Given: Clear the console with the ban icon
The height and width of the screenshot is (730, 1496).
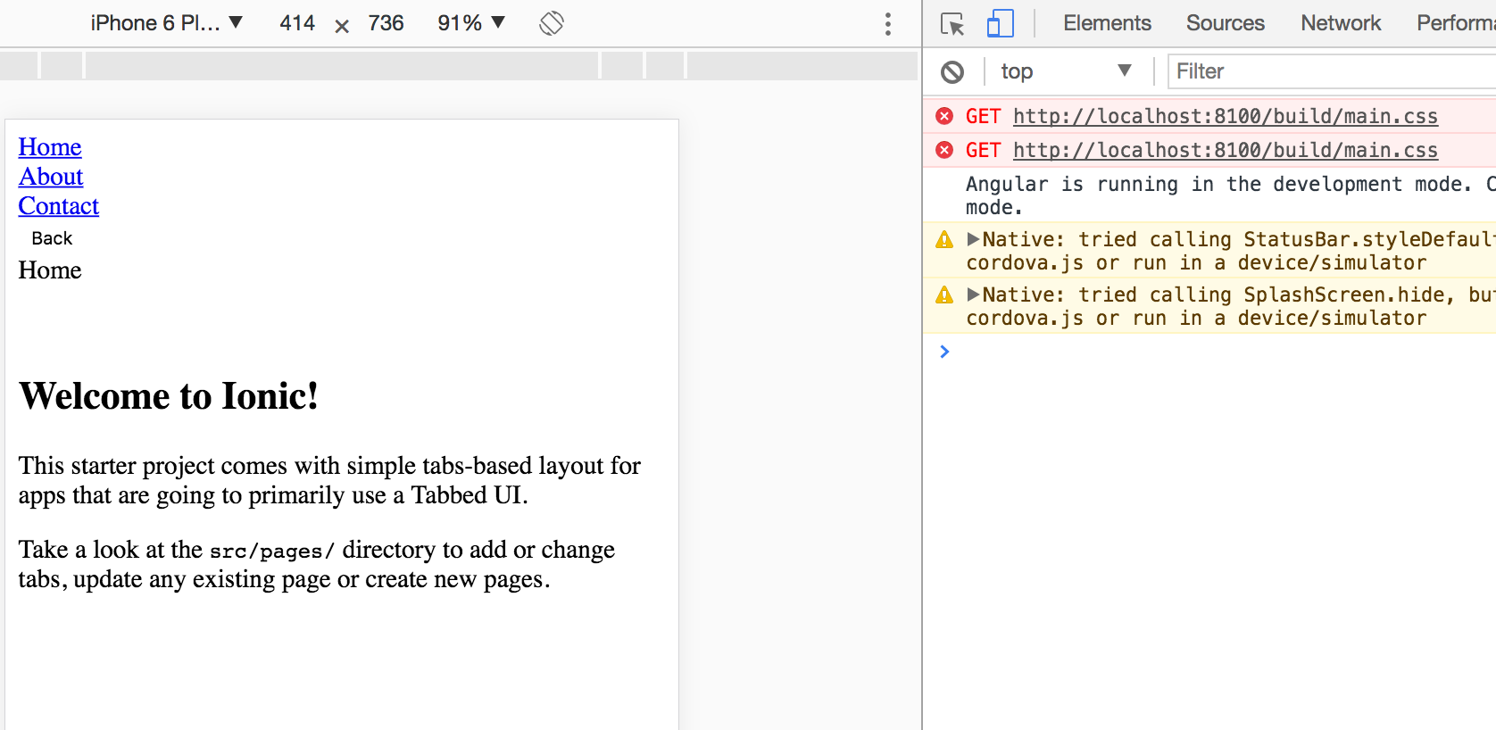Looking at the screenshot, I should [x=952, y=71].
